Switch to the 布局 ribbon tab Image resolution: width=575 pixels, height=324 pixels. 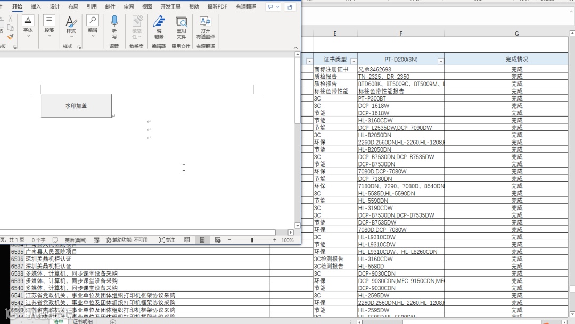(x=73, y=6)
